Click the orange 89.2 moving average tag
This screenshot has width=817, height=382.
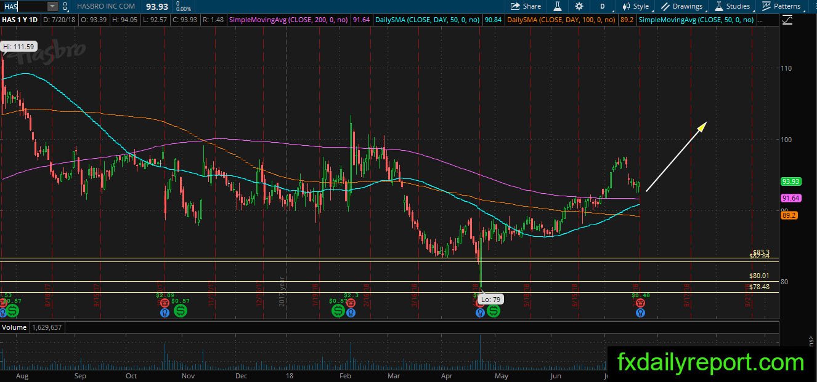coord(789,215)
